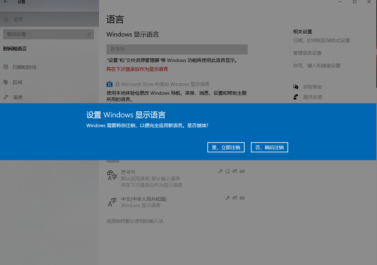Click the text-to-speech icon on the 한국어 row
The height and width of the screenshot is (265, 377).
[228, 172]
